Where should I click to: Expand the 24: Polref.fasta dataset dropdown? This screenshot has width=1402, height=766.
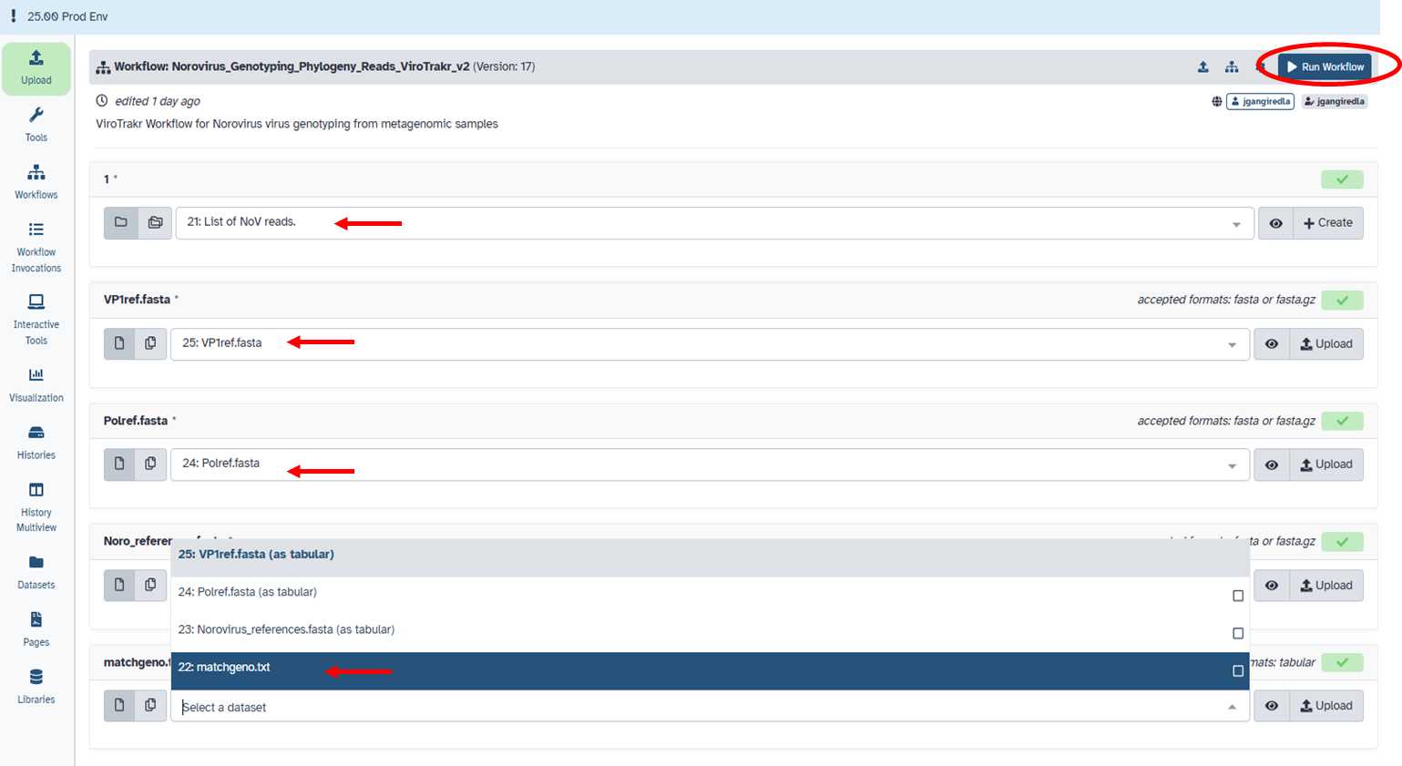coord(1232,465)
